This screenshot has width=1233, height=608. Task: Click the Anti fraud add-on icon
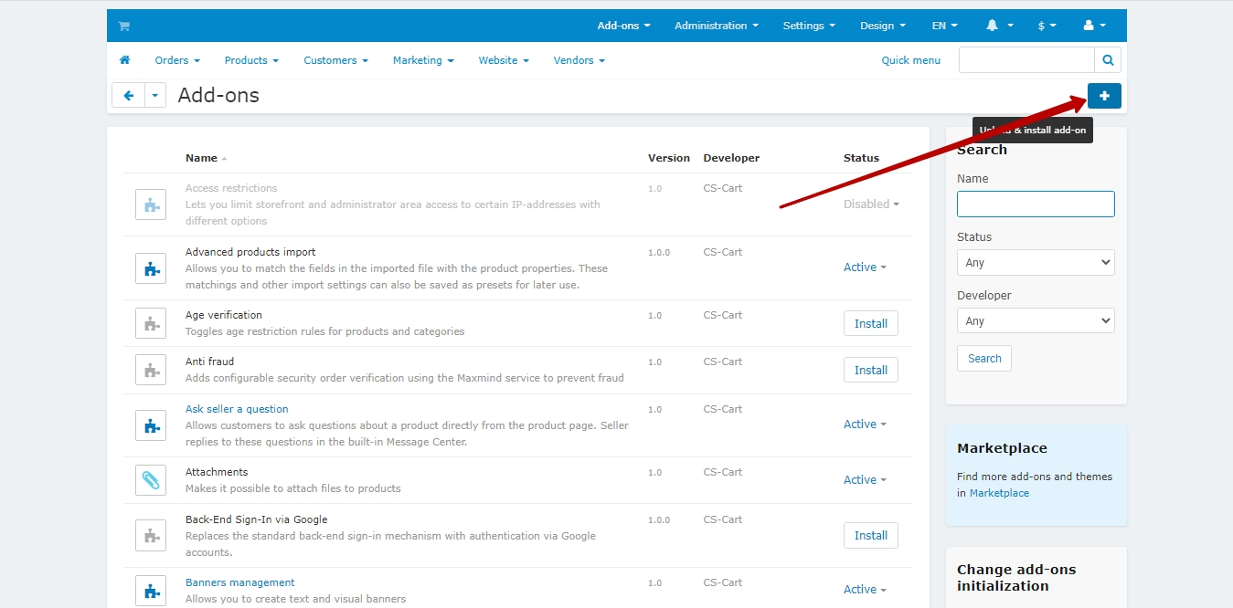[x=151, y=370]
